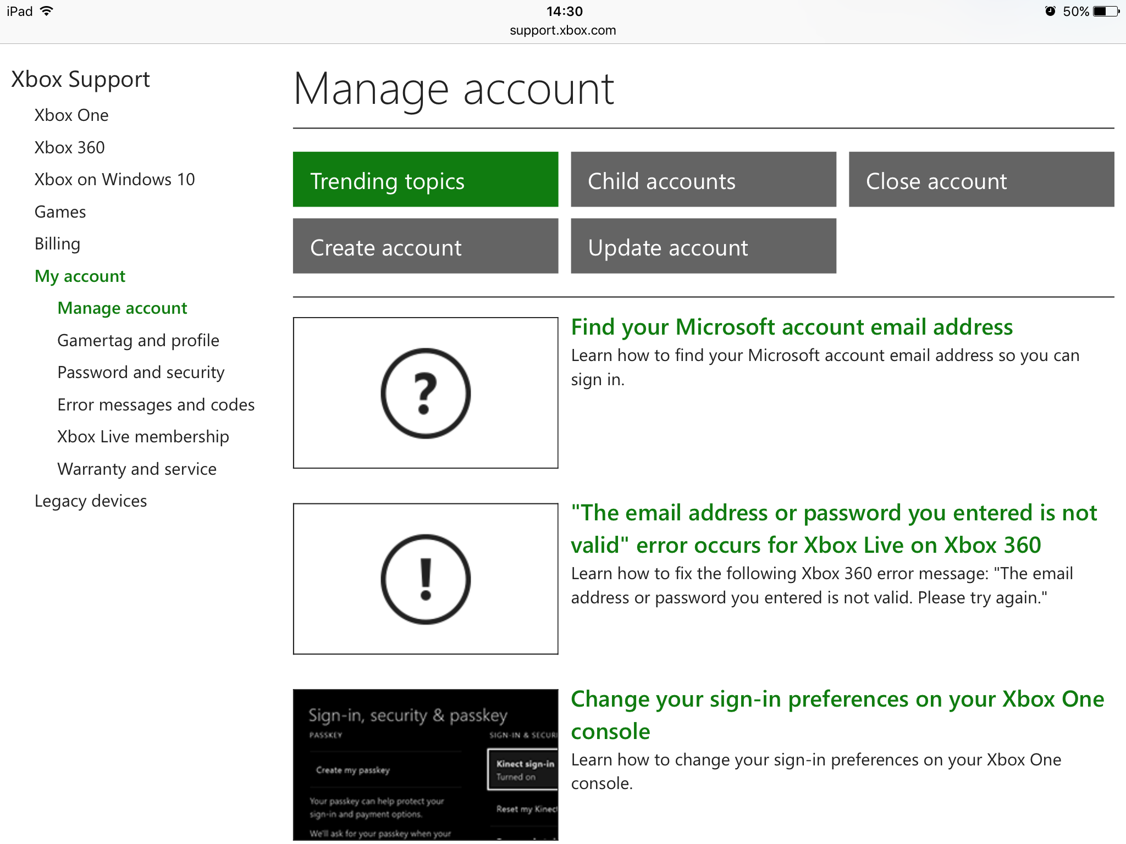This screenshot has height=844, width=1126.
Task: Click description 'Learn how to find your Microsoft account'
Action: [x=825, y=367]
